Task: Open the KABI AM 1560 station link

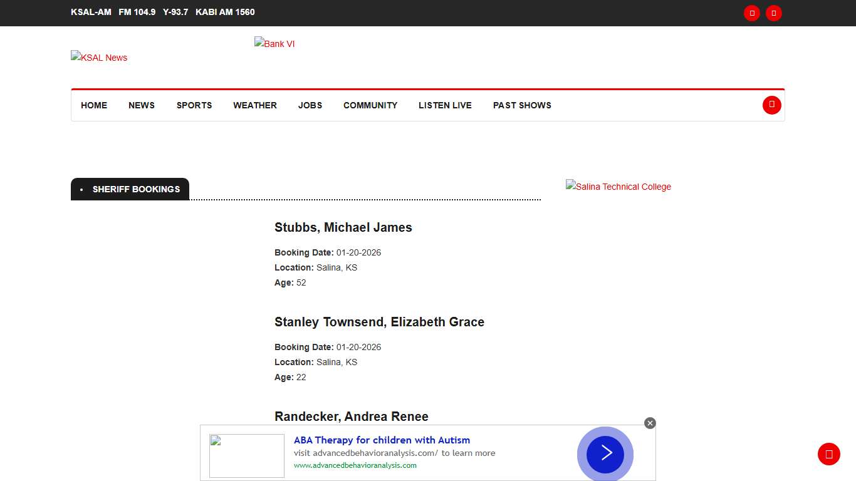Action: coord(225,12)
